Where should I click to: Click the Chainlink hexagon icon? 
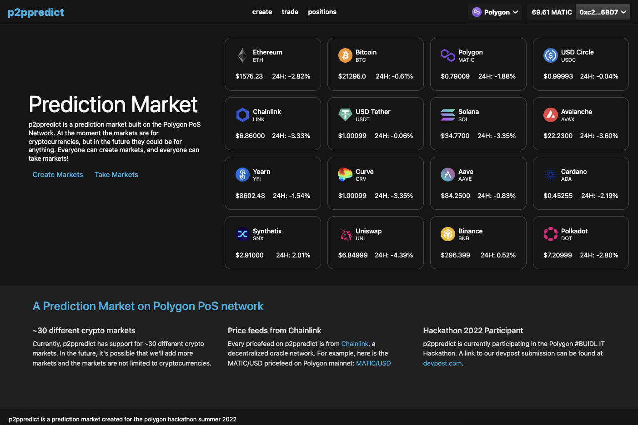pyautogui.click(x=242, y=115)
